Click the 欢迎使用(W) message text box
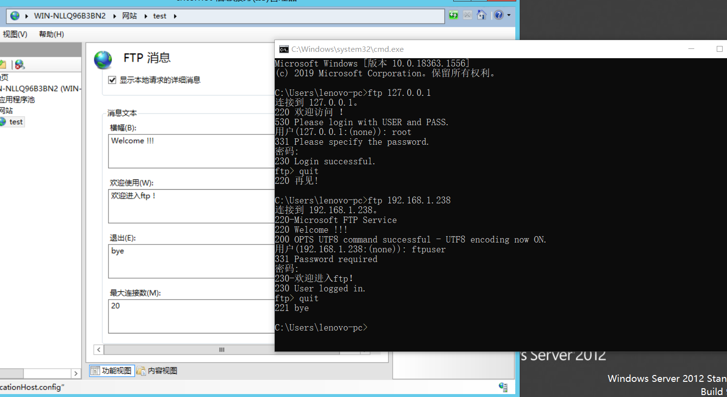The height and width of the screenshot is (397, 727). point(191,206)
